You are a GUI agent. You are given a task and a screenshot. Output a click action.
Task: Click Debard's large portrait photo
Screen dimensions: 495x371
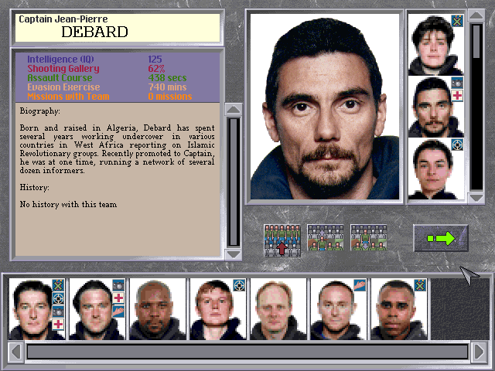325,107
